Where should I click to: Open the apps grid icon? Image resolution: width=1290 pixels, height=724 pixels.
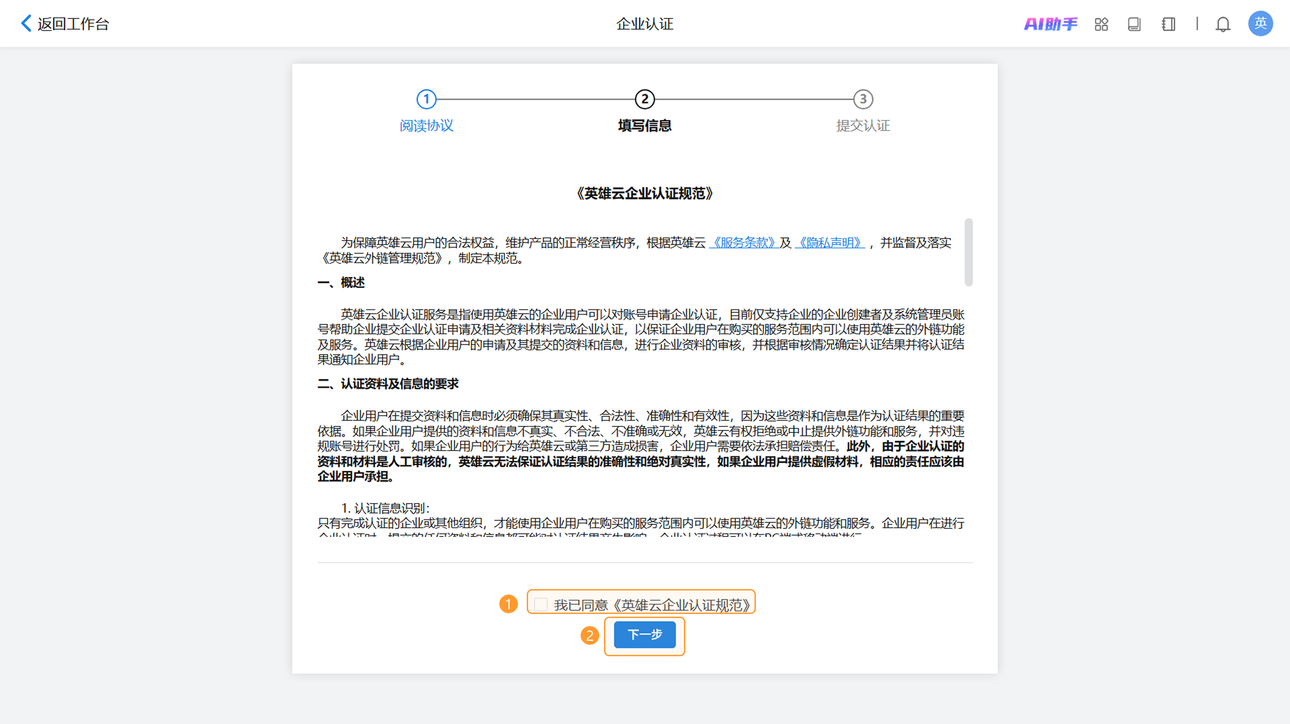tap(1101, 24)
